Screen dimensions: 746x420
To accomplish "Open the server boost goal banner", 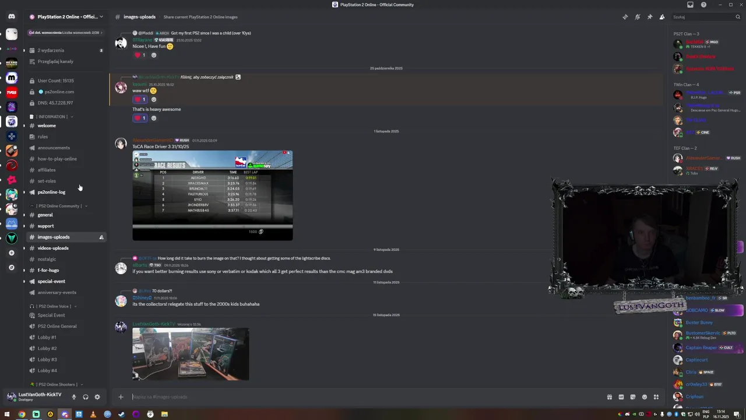I will [x=65, y=33].
